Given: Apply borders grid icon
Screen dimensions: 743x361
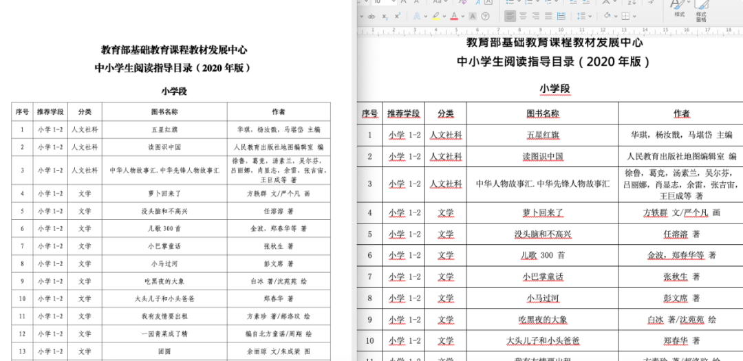Looking at the screenshot, I should [x=625, y=16].
